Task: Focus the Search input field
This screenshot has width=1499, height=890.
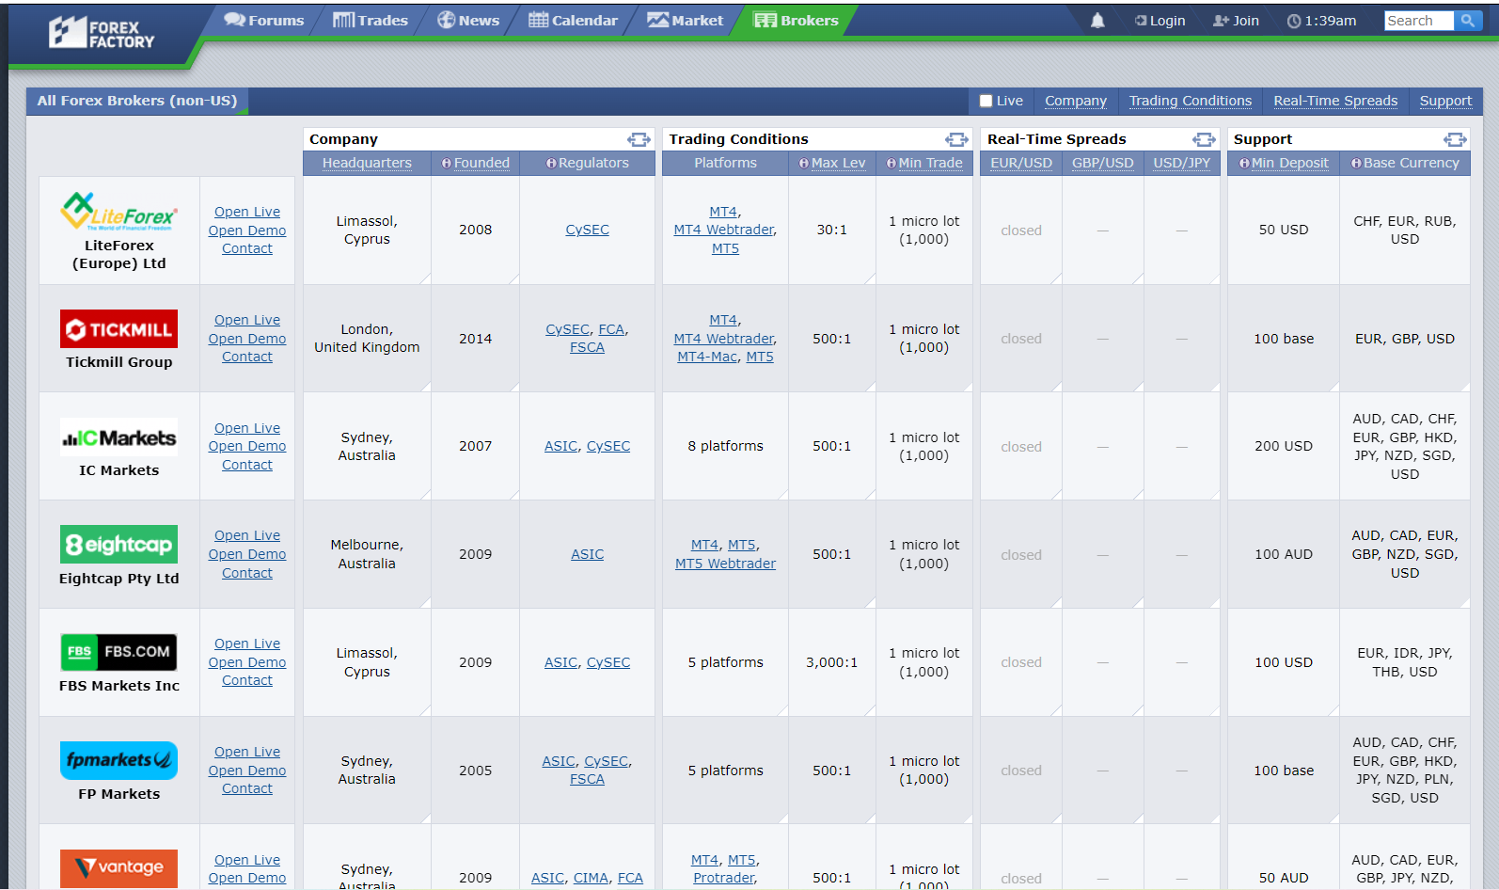Action: pyautogui.click(x=1419, y=21)
